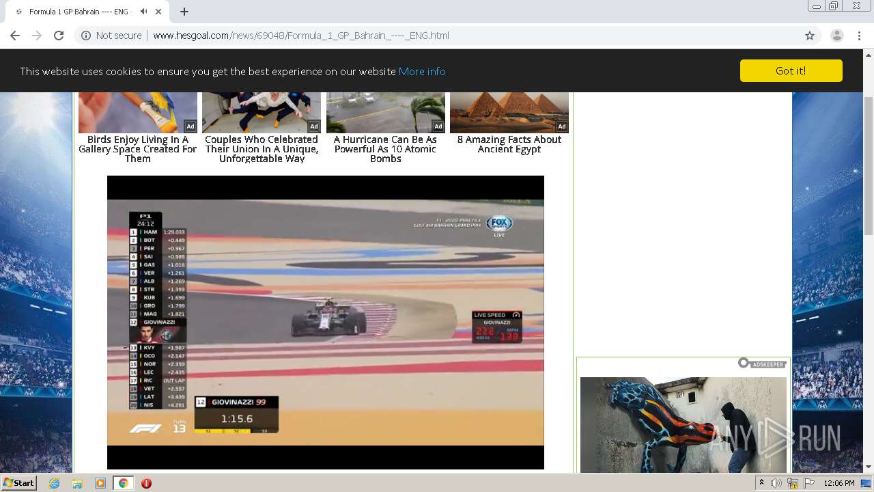View the Not secure site info icon
The height and width of the screenshot is (492, 874).
pos(86,36)
